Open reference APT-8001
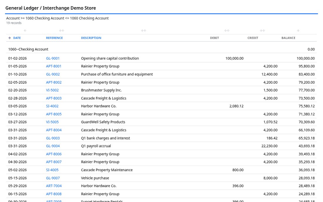 (53, 66)
